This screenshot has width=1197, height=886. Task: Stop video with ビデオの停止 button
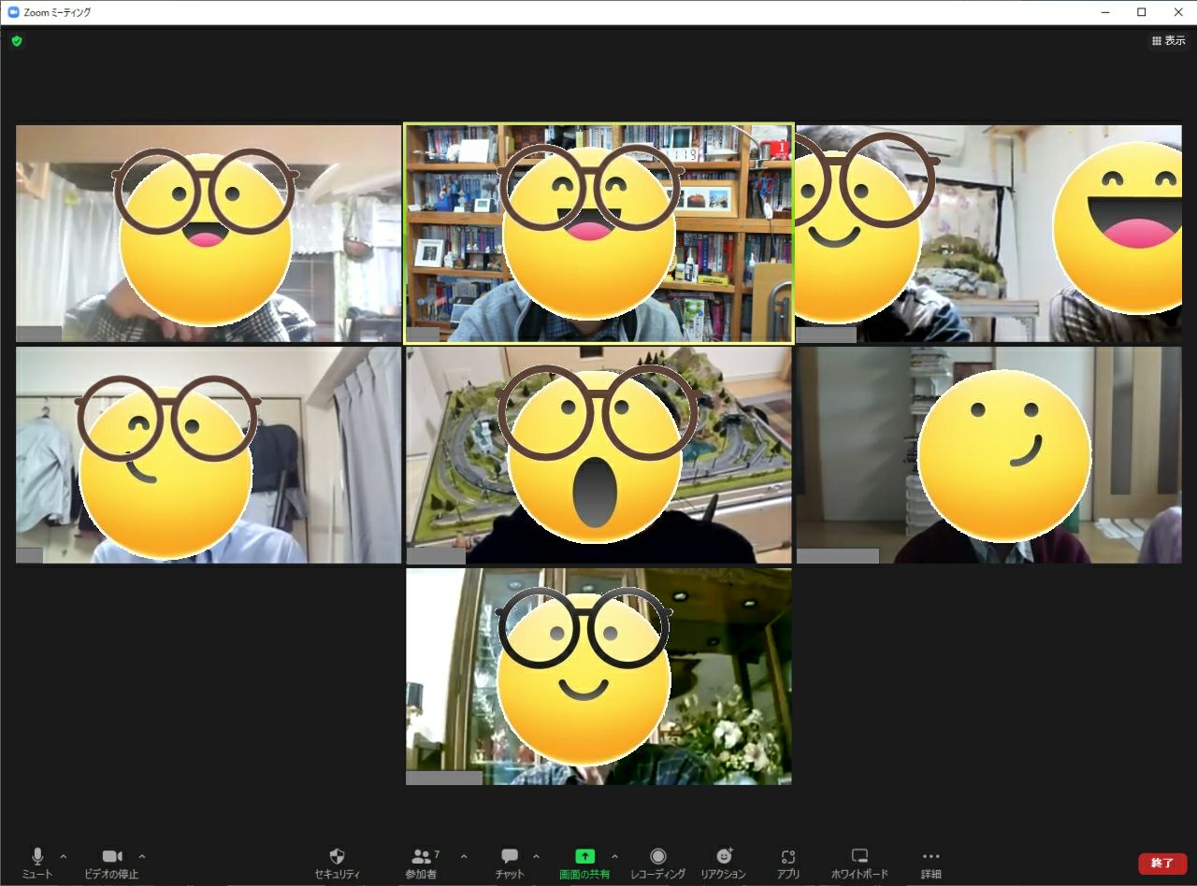(x=111, y=863)
